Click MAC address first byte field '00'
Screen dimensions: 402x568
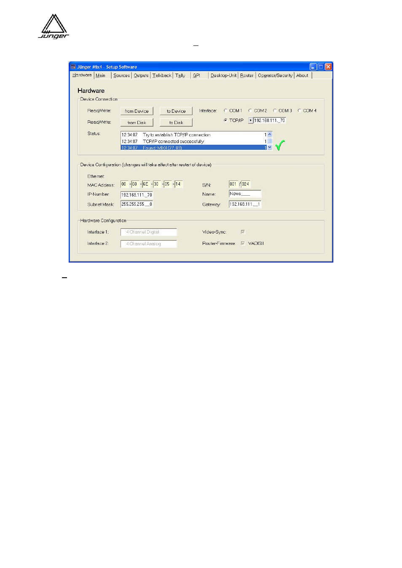pos(124,184)
